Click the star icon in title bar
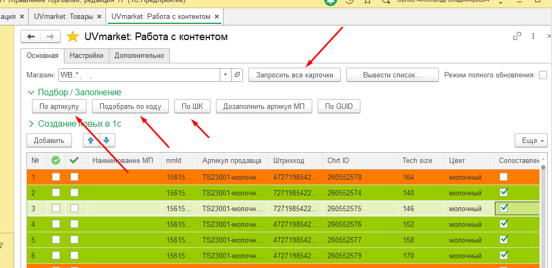This screenshot has height=268, width=552. coord(367,2)
